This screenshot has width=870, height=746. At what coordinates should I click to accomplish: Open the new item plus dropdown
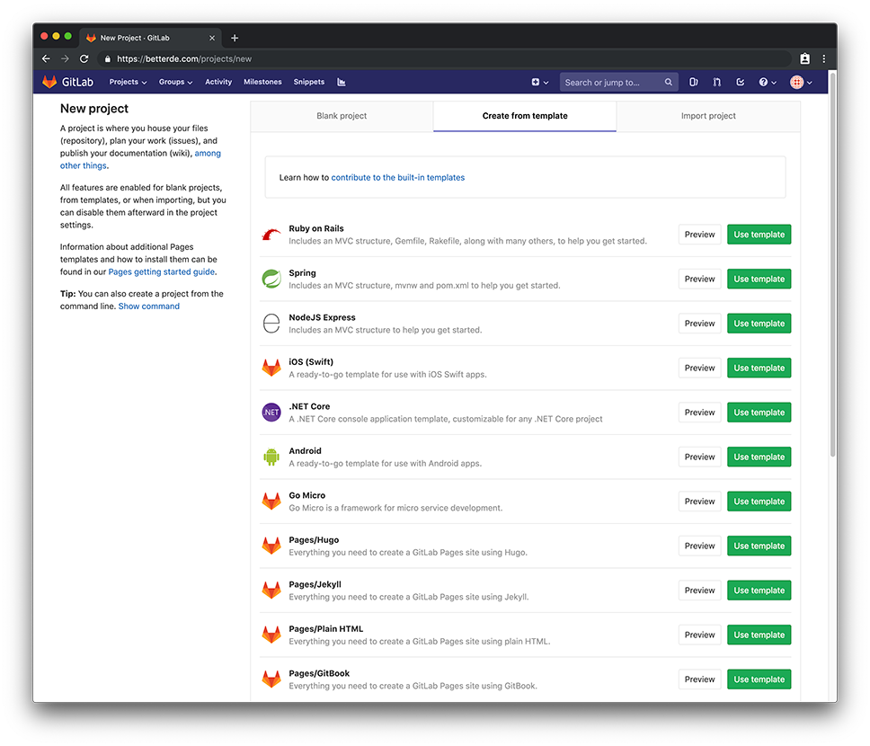pyautogui.click(x=538, y=81)
